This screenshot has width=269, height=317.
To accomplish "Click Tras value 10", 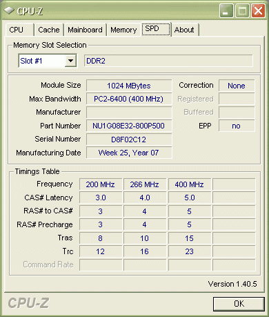I will tap(145, 238).
